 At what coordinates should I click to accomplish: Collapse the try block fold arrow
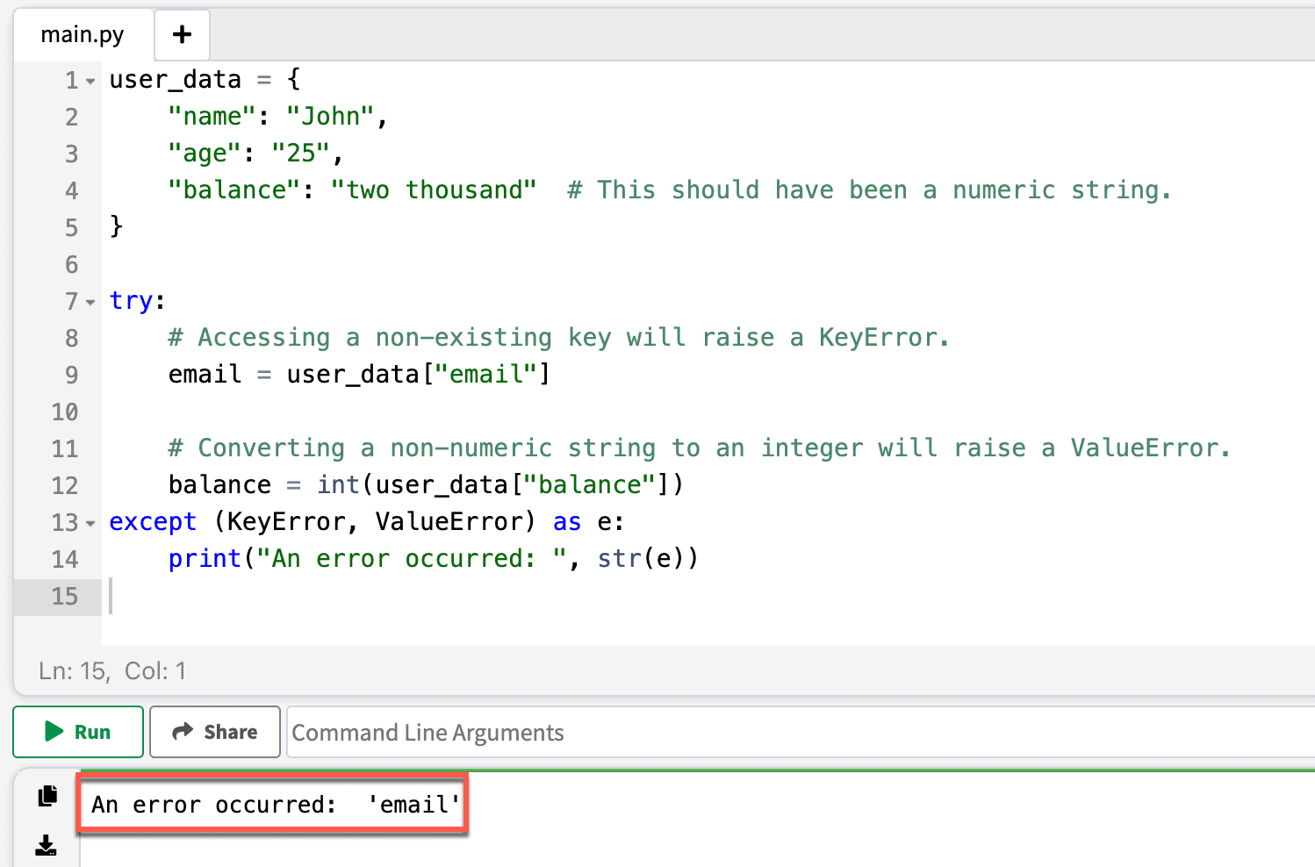(x=90, y=301)
